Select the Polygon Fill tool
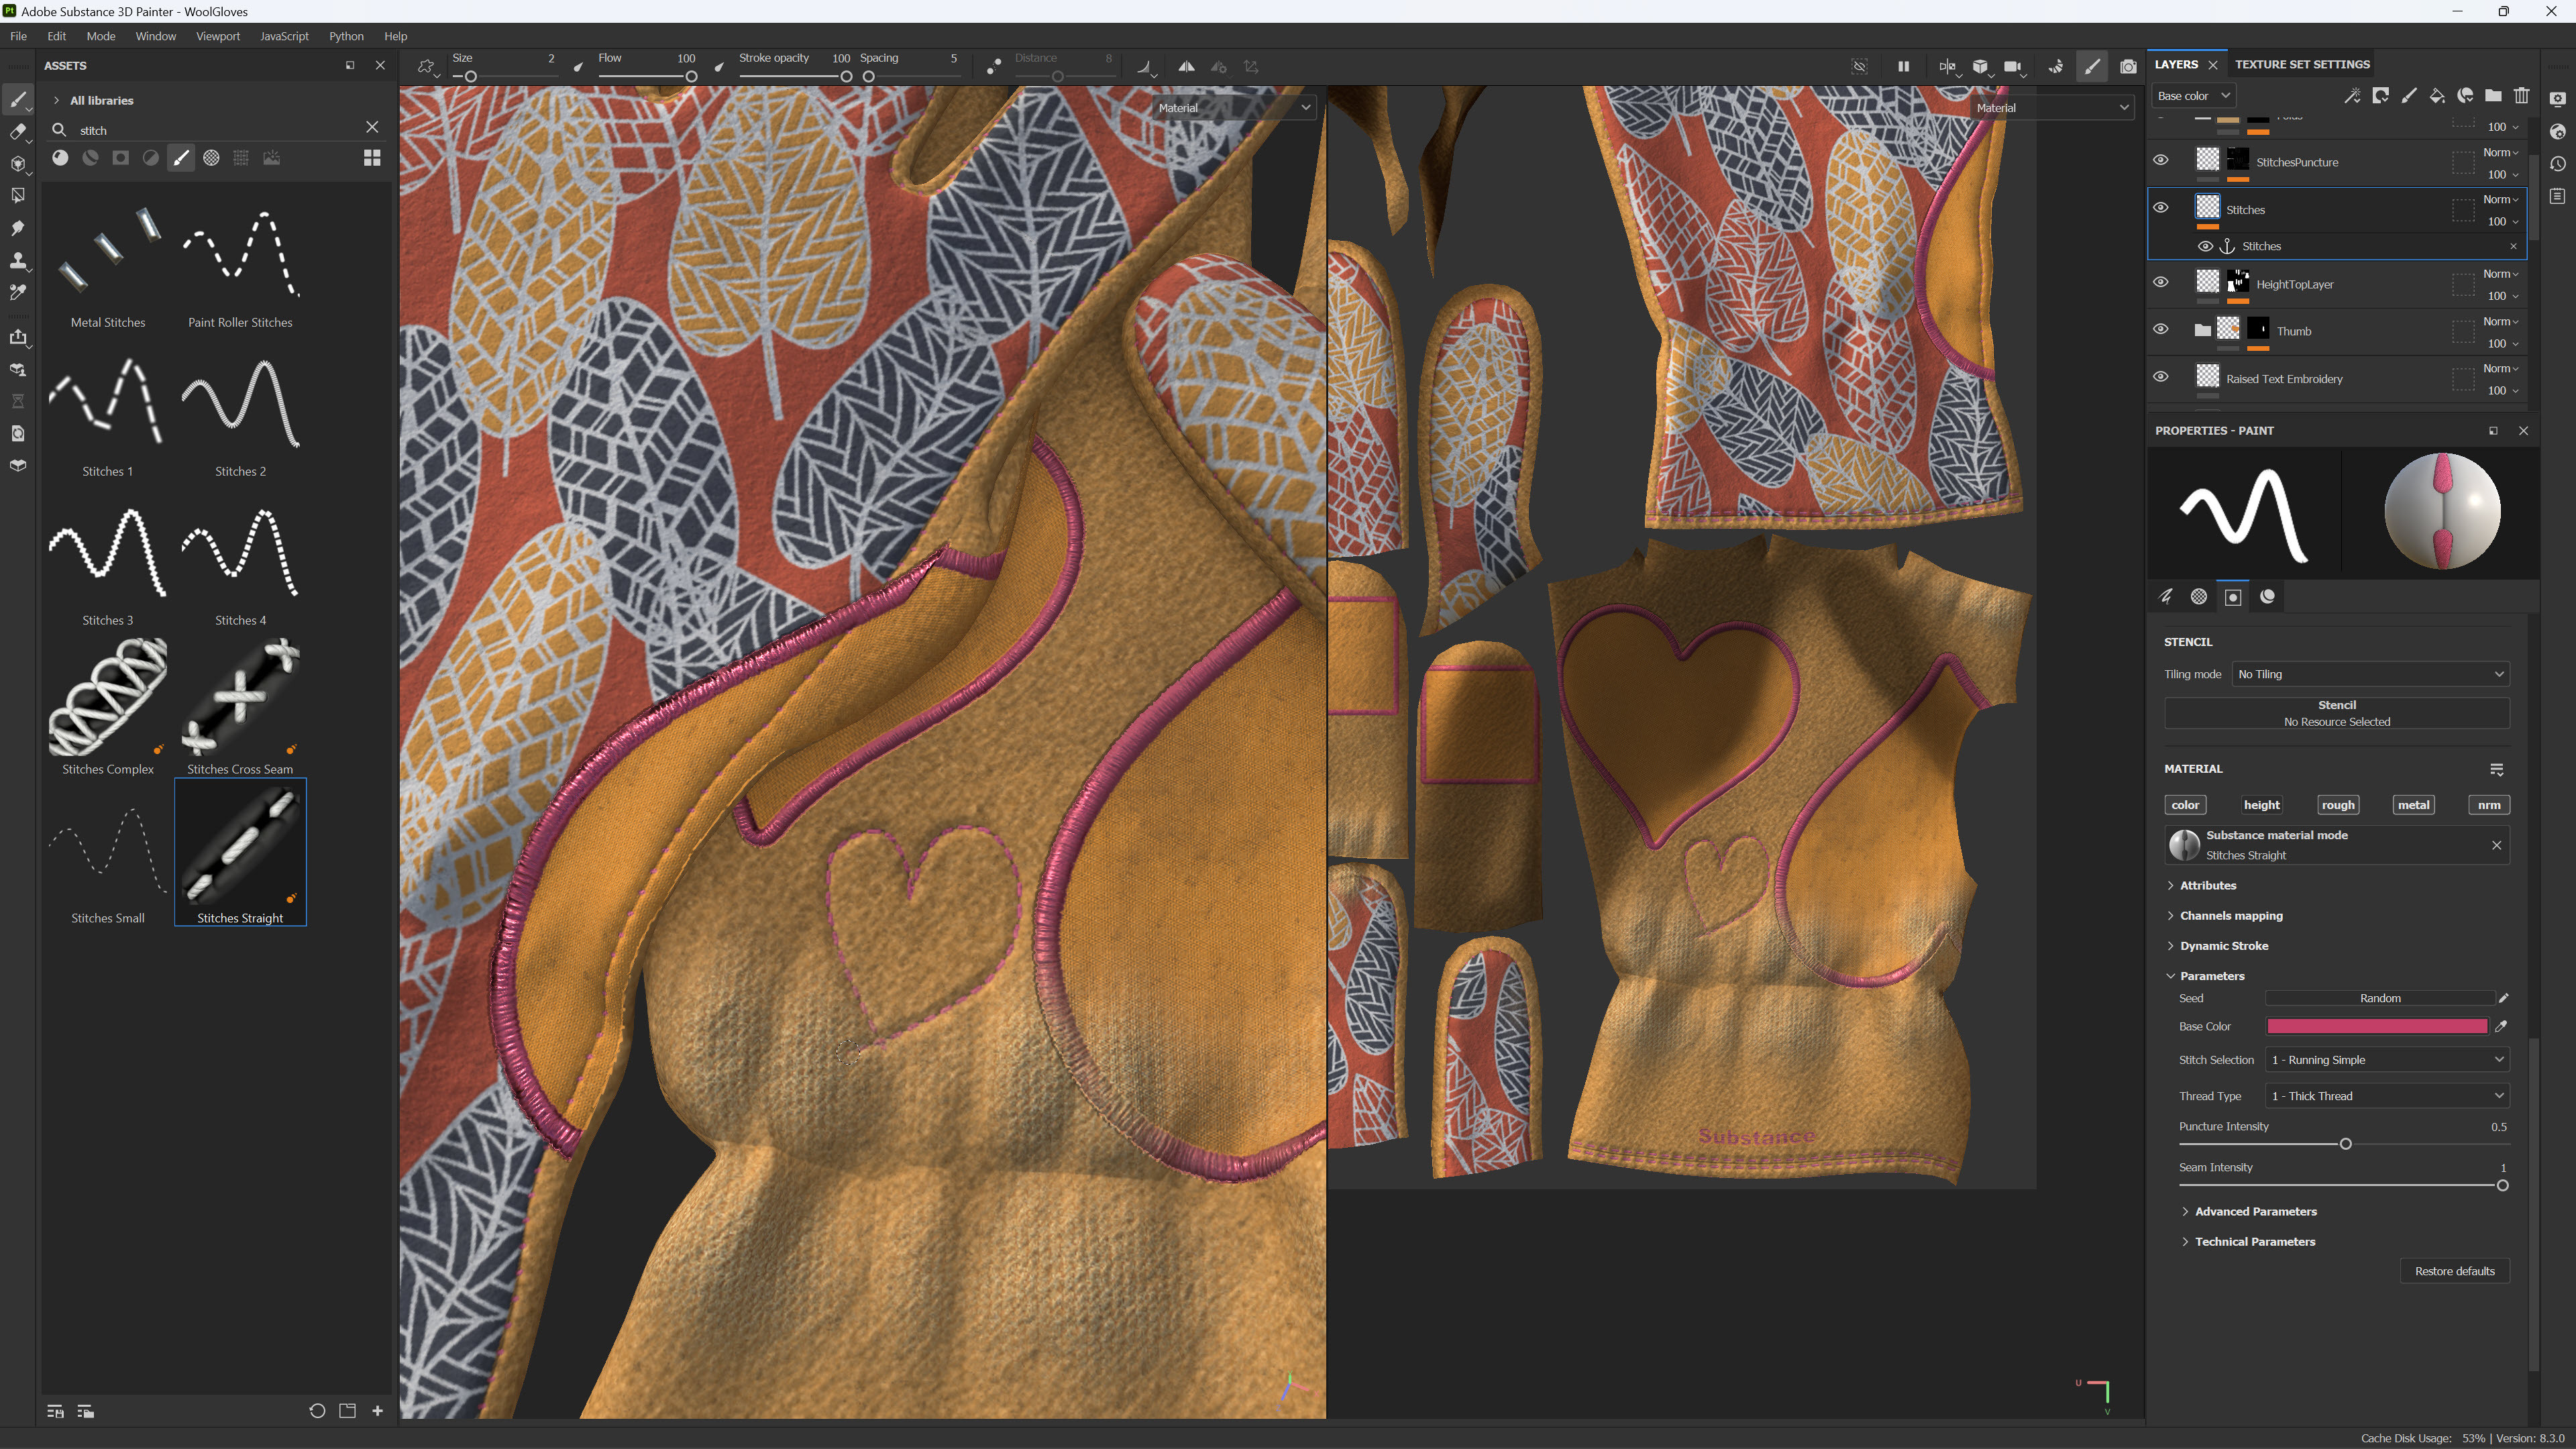Viewport: 2576px width, 1449px height. point(17,196)
